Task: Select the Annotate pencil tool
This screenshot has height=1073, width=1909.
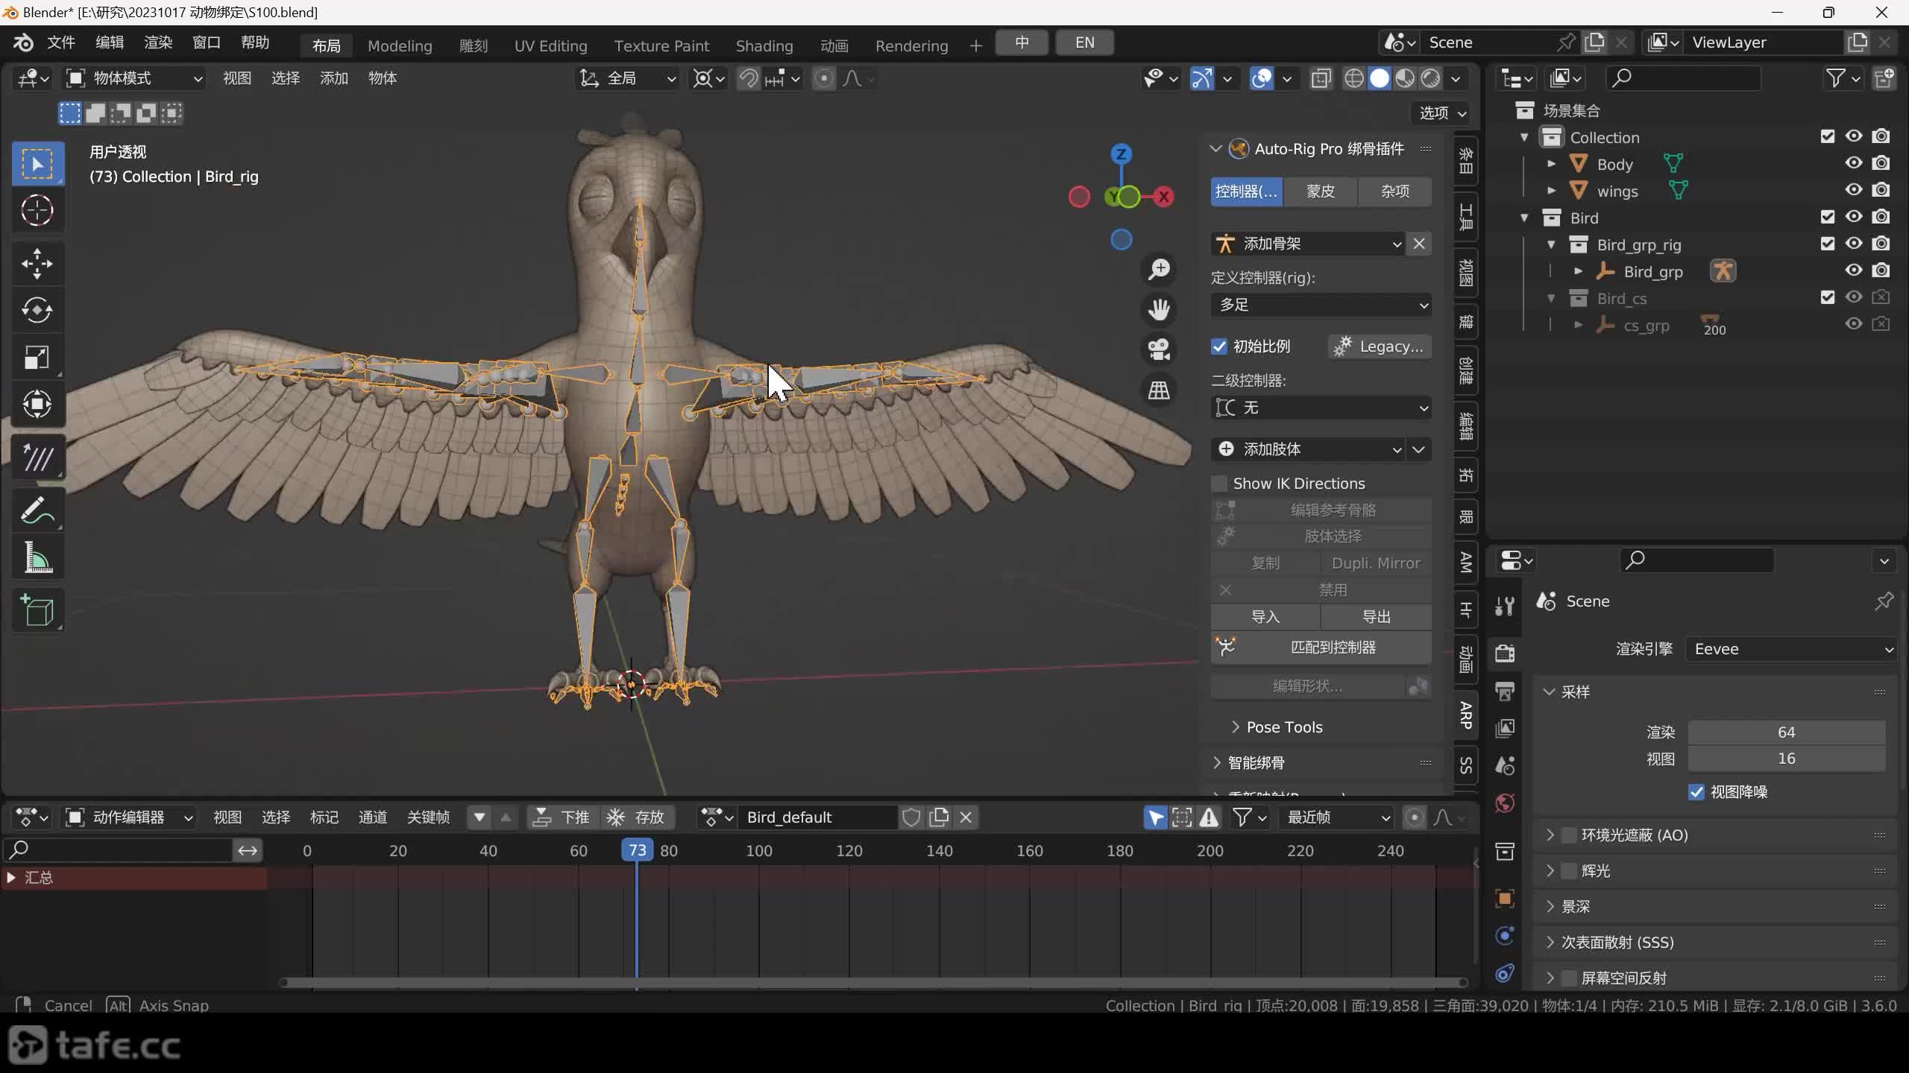Action: pyautogui.click(x=37, y=510)
